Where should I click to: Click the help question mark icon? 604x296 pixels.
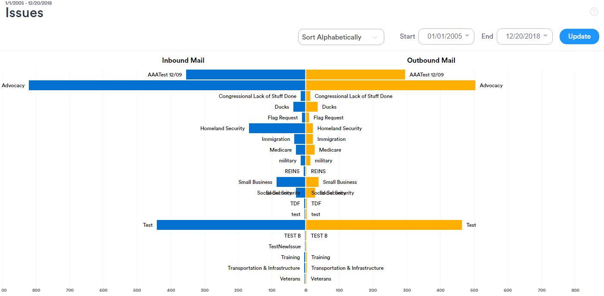[x=594, y=12]
